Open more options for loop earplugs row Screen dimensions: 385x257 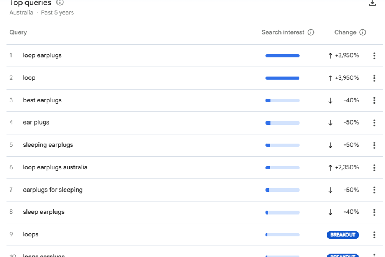tap(374, 56)
